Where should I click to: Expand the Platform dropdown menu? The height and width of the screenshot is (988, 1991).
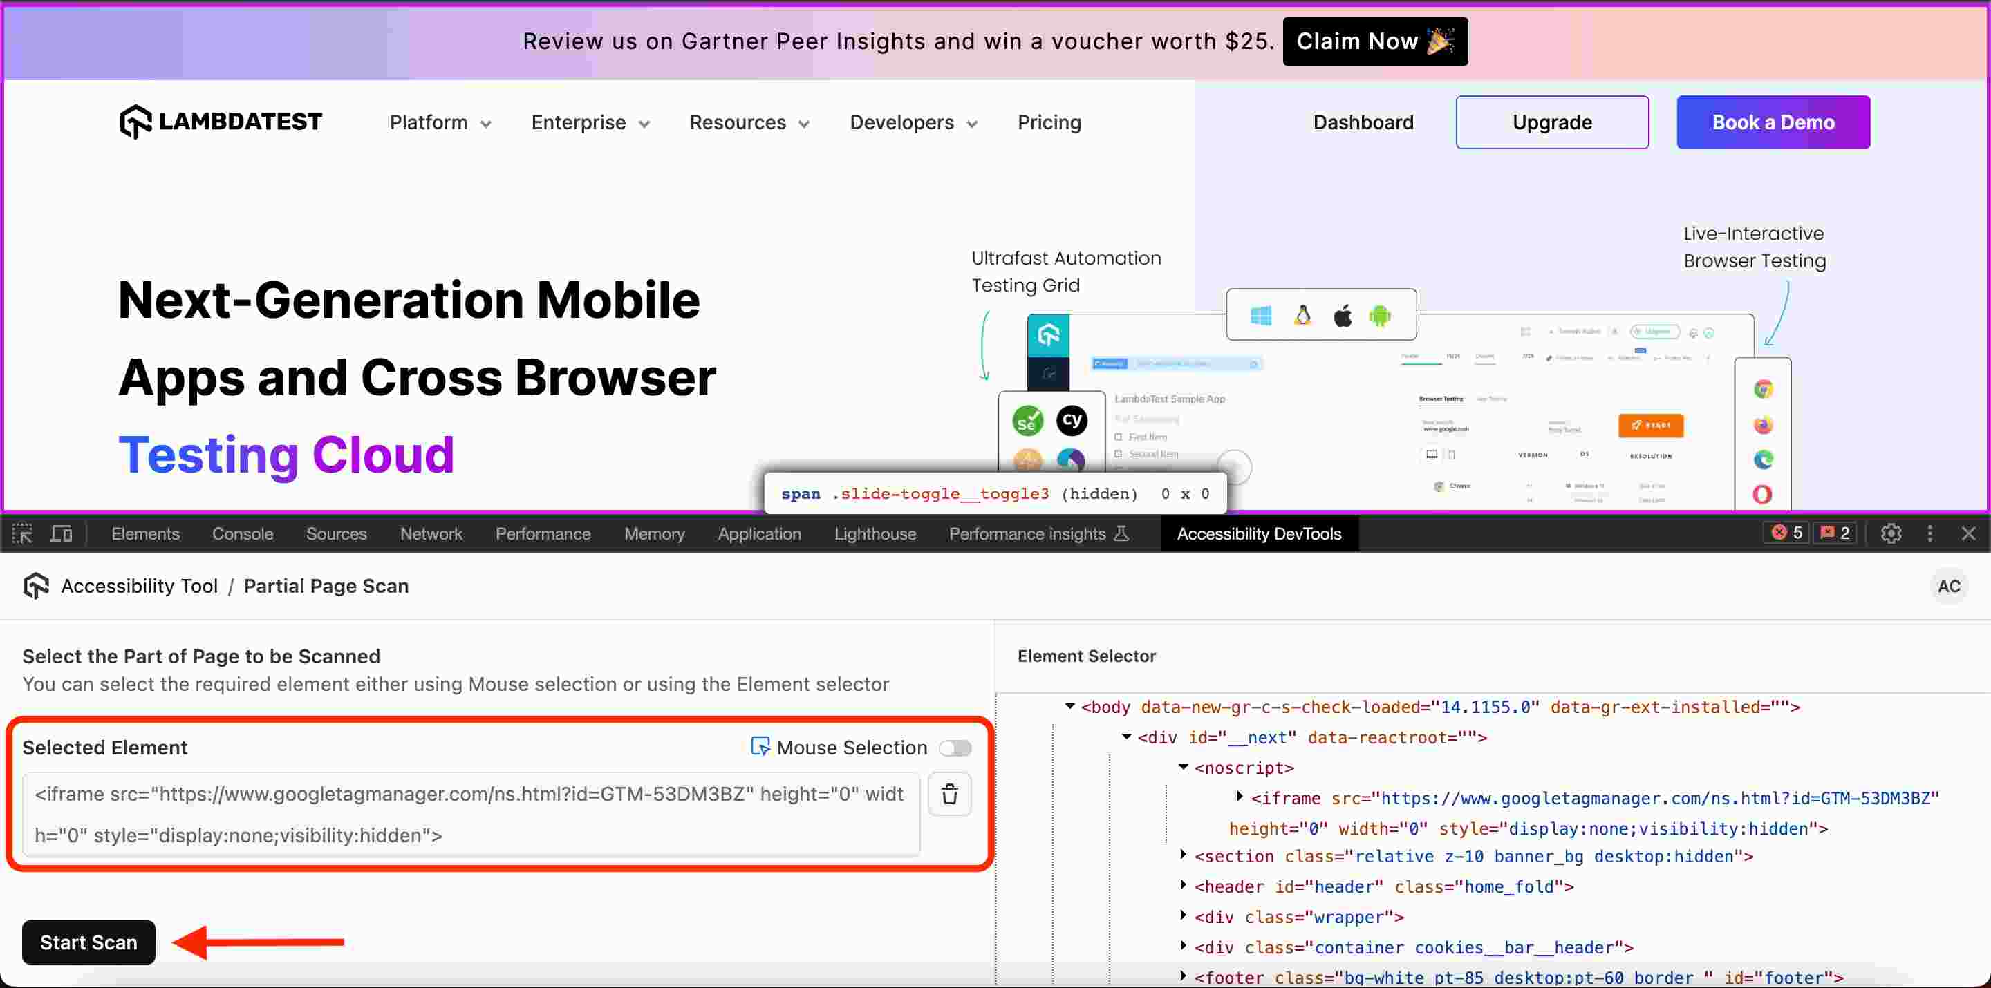pos(440,123)
